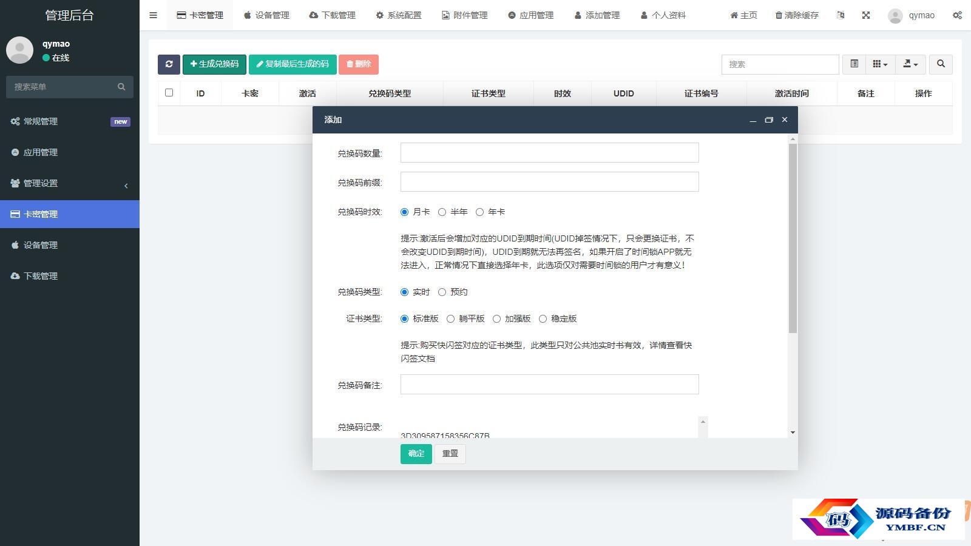
Task: Select the 年卡 radio option
Action: pyautogui.click(x=479, y=212)
